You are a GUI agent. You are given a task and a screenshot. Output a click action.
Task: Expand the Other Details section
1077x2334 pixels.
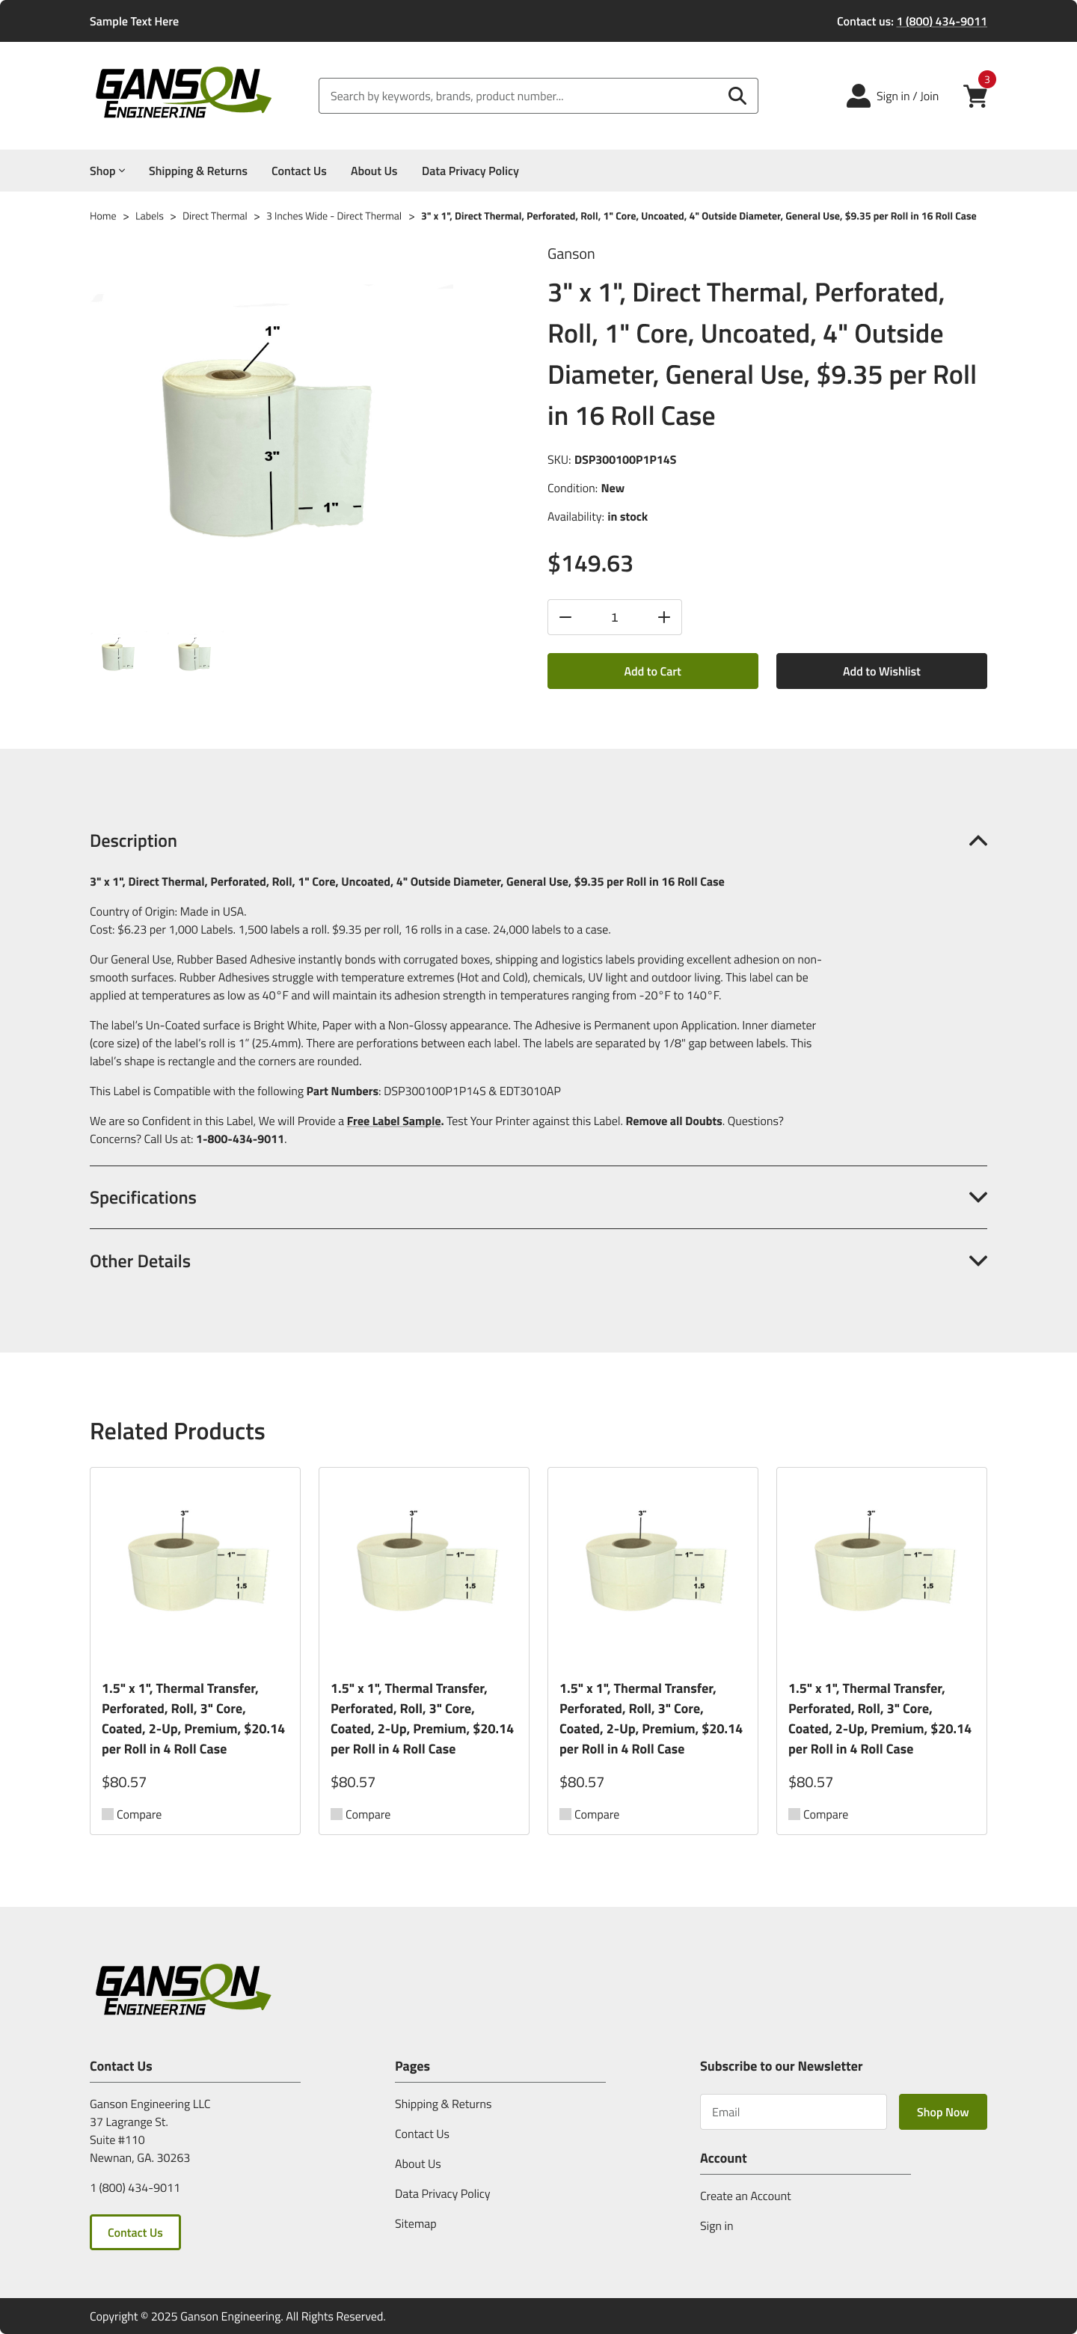pyautogui.click(x=978, y=1261)
